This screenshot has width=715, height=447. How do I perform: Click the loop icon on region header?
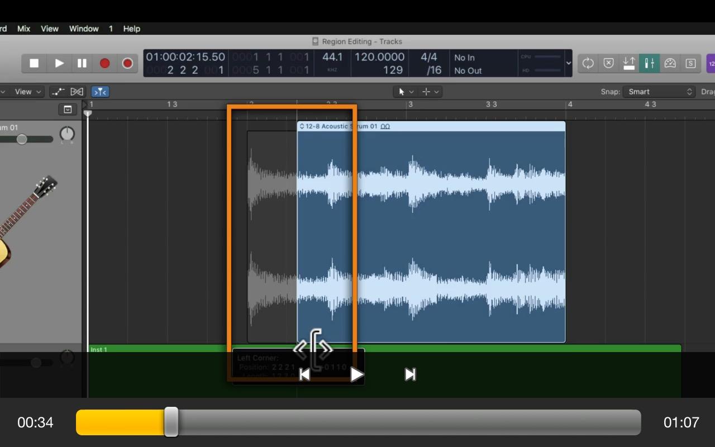385,126
